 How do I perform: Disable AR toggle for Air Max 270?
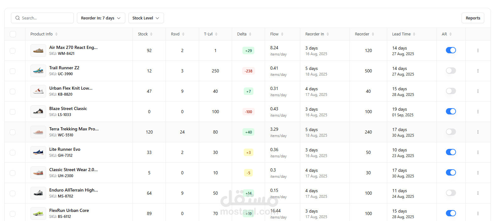coord(451,50)
